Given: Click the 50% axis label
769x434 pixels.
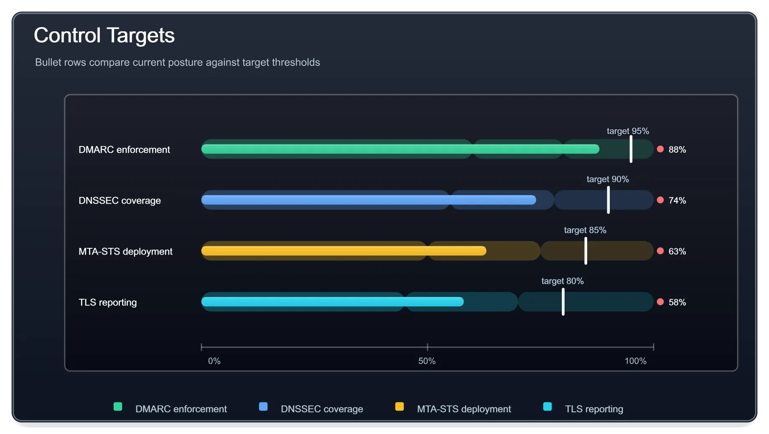Looking at the screenshot, I should (427, 361).
